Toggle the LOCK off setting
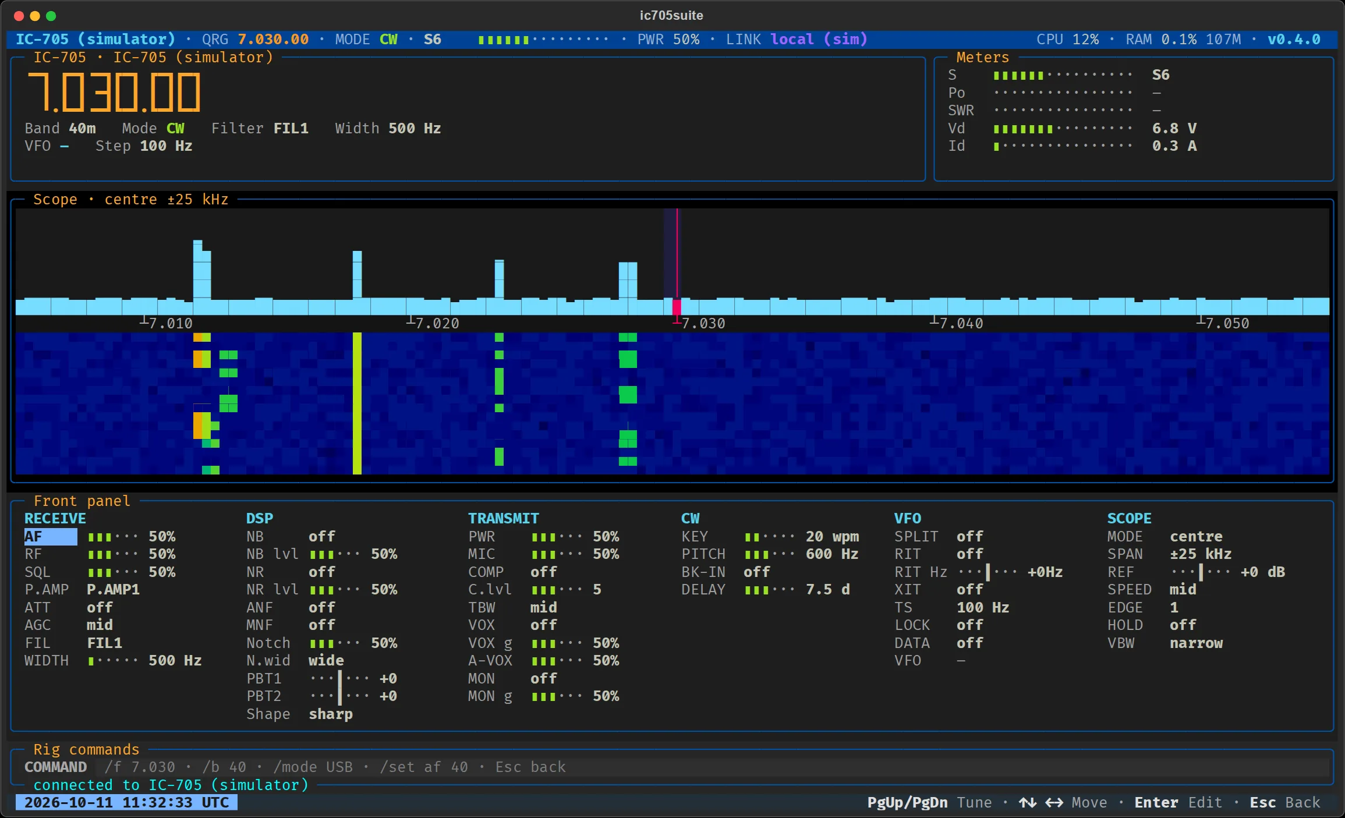This screenshot has width=1345, height=818. [969, 625]
